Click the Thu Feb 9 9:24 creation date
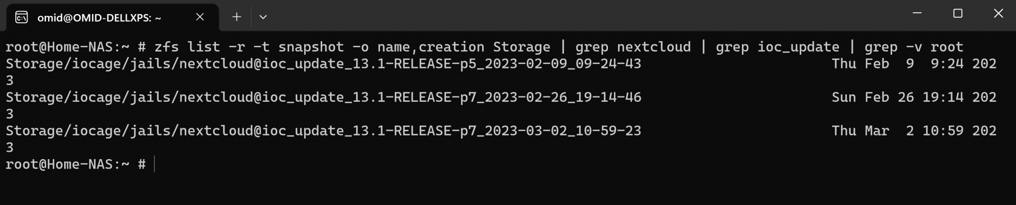1016x205 pixels. [914, 64]
